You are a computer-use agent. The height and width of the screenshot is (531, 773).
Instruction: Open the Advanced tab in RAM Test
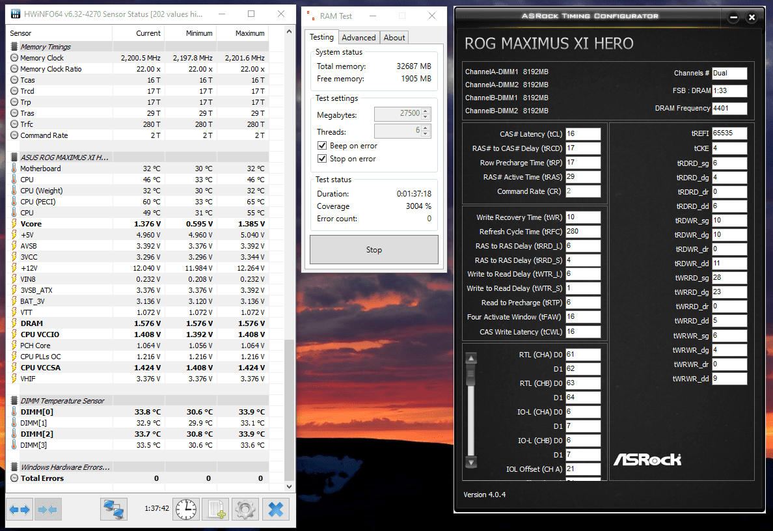[359, 38]
